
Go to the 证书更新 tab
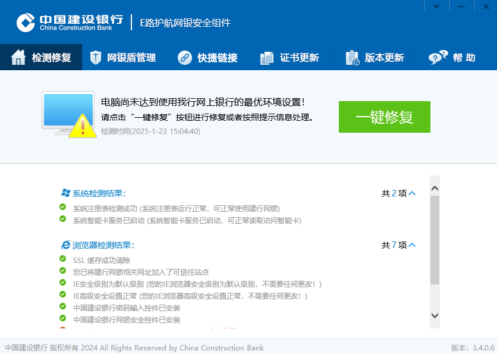(290, 58)
